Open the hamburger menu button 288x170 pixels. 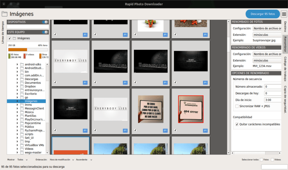(x=284, y=14)
